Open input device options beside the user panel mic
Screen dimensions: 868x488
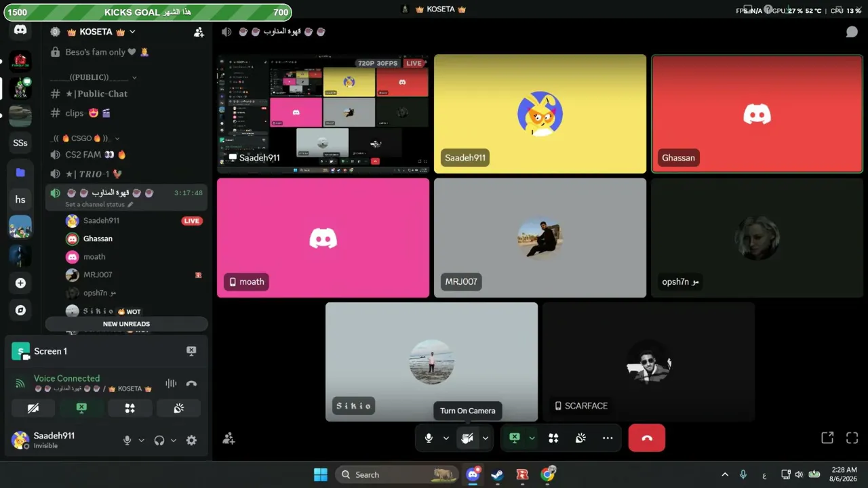tap(142, 440)
